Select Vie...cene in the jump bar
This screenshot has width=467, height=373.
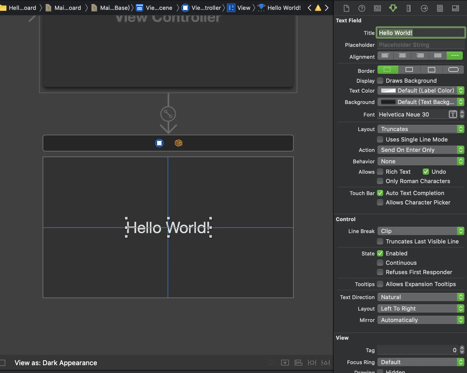(154, 8)
